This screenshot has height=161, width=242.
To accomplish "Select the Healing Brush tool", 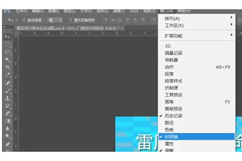I will coord(7,83).
